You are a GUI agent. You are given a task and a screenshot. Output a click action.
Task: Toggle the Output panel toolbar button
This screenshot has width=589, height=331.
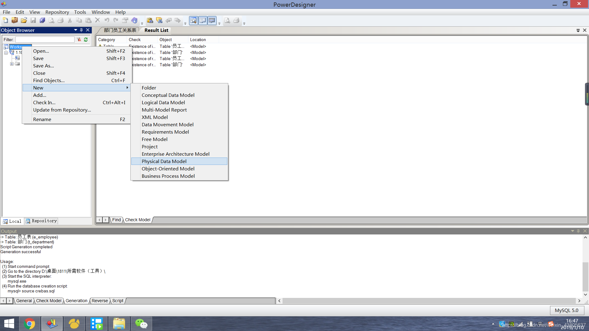tap(202, 21)
